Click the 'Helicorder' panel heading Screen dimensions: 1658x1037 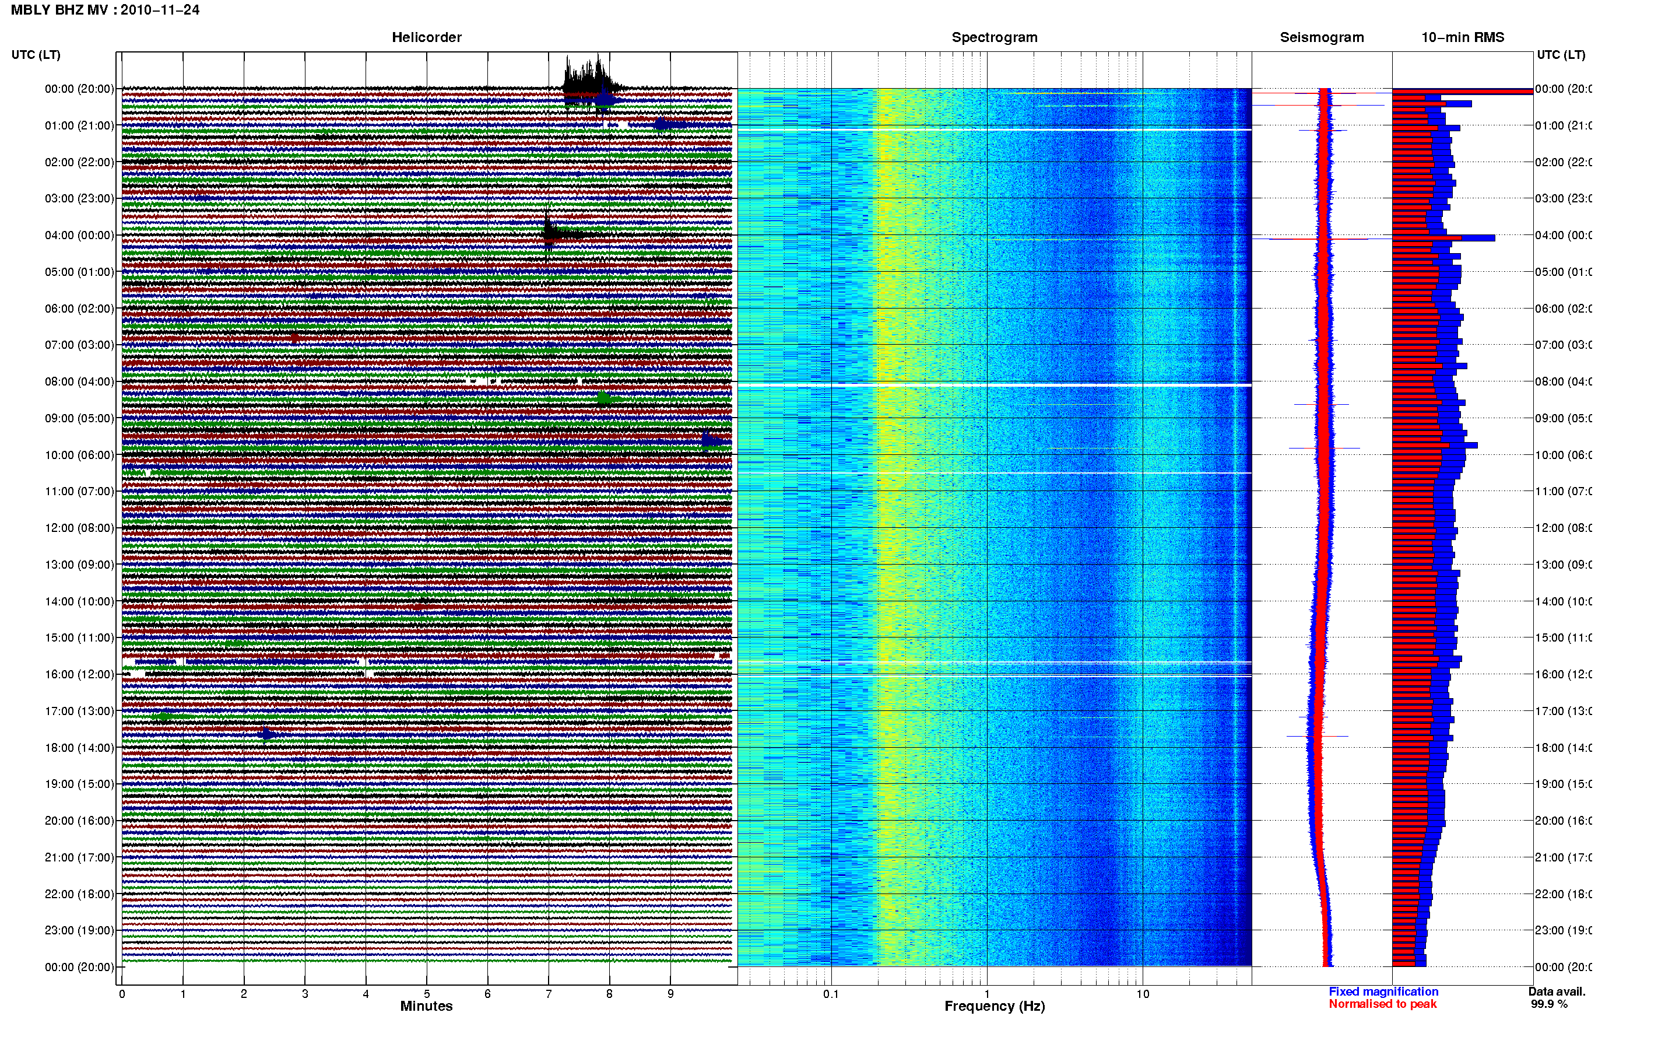tap(426, 38)
